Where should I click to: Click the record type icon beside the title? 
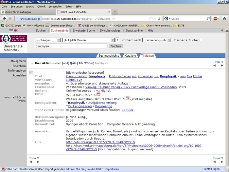point(31,72)
